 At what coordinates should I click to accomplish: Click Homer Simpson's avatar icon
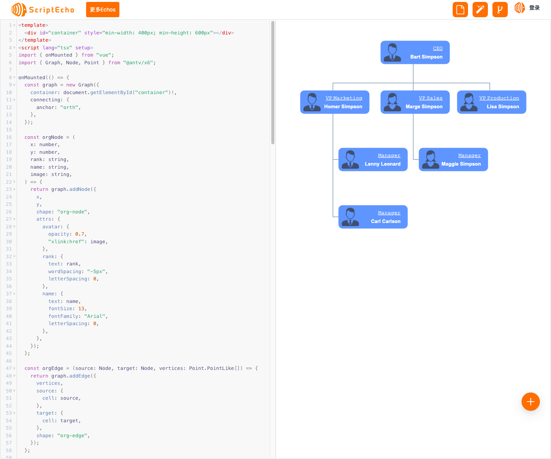(312, 102)
